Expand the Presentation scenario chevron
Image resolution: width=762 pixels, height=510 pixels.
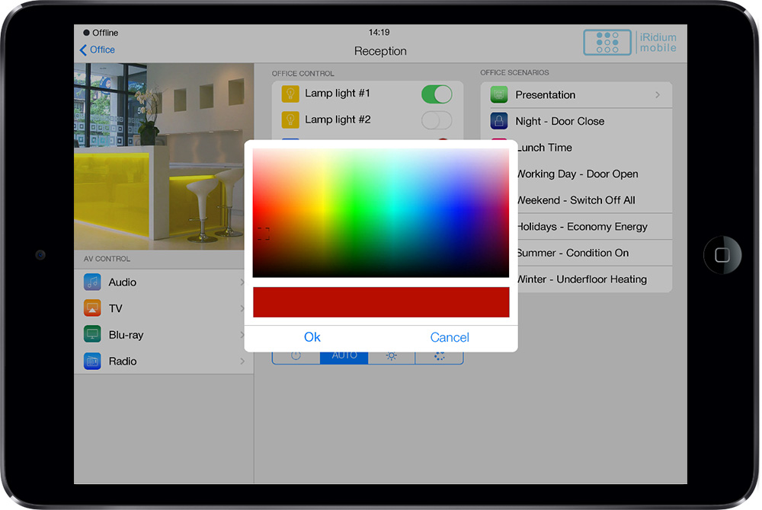coord(658,95)
